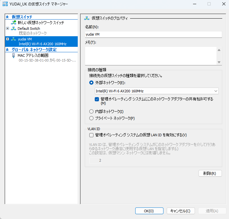The width and height of the screenshot is (229, 219).
Task: Select 新しい仮想ネットワーク スイッチ item
Action: click(41, 22)
